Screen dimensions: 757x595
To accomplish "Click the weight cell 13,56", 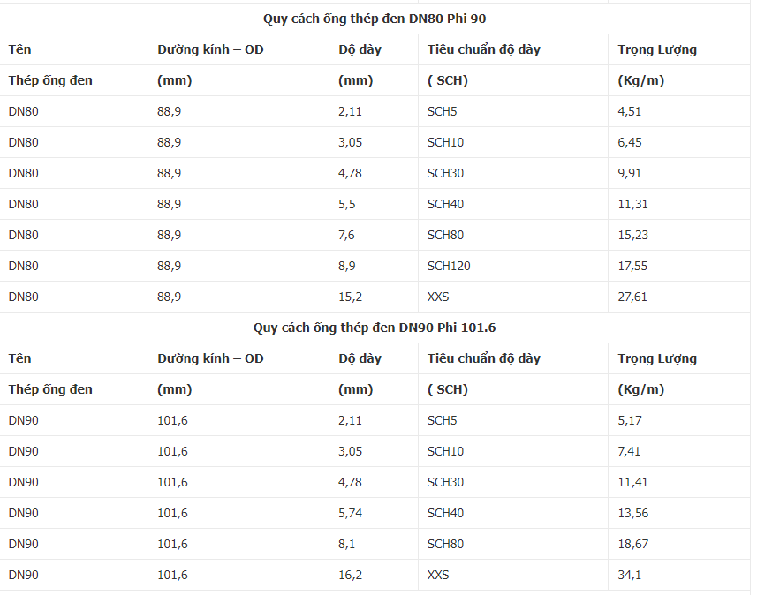I will (632, 513).
